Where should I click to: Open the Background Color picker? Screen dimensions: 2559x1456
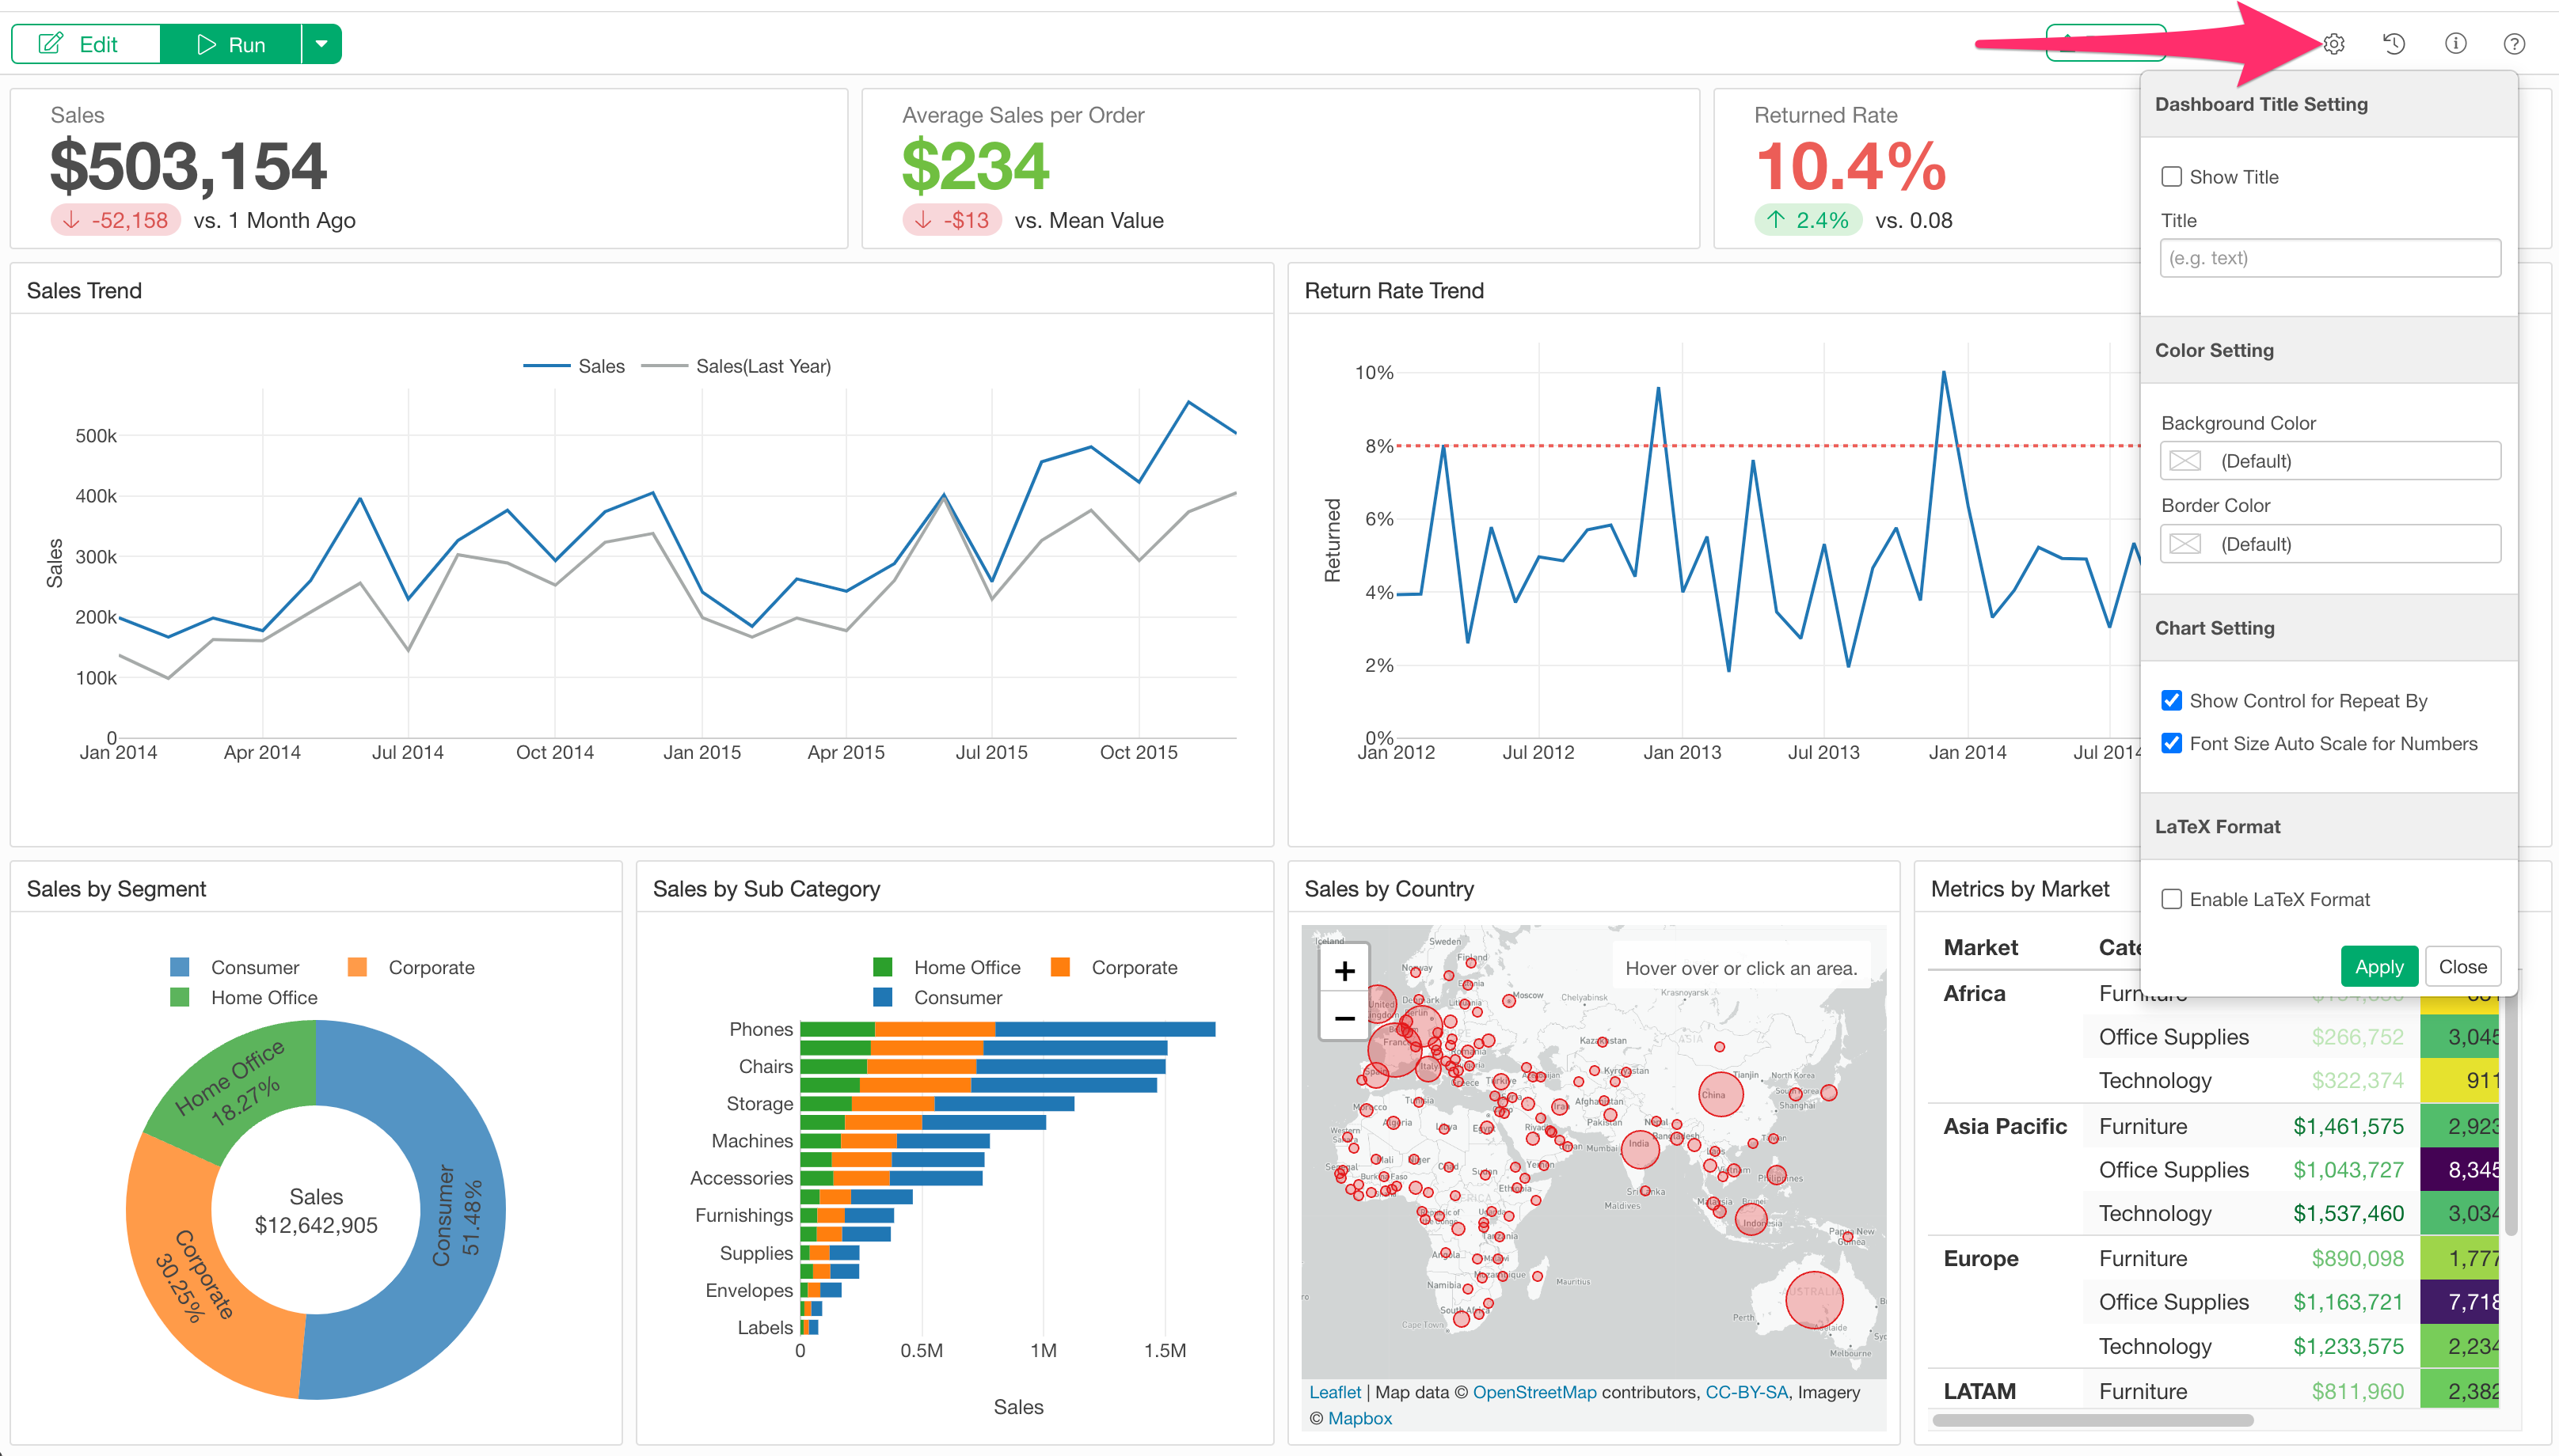tap(2329, 461)
